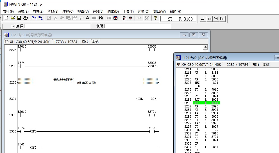Click the binoculars search icon
The width and height of the screenshot is (279, 153).
pyautogui.click(x=100, y=18)
